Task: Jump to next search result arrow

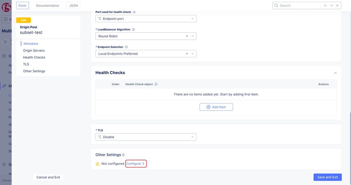Action: (x=331, y=6)
